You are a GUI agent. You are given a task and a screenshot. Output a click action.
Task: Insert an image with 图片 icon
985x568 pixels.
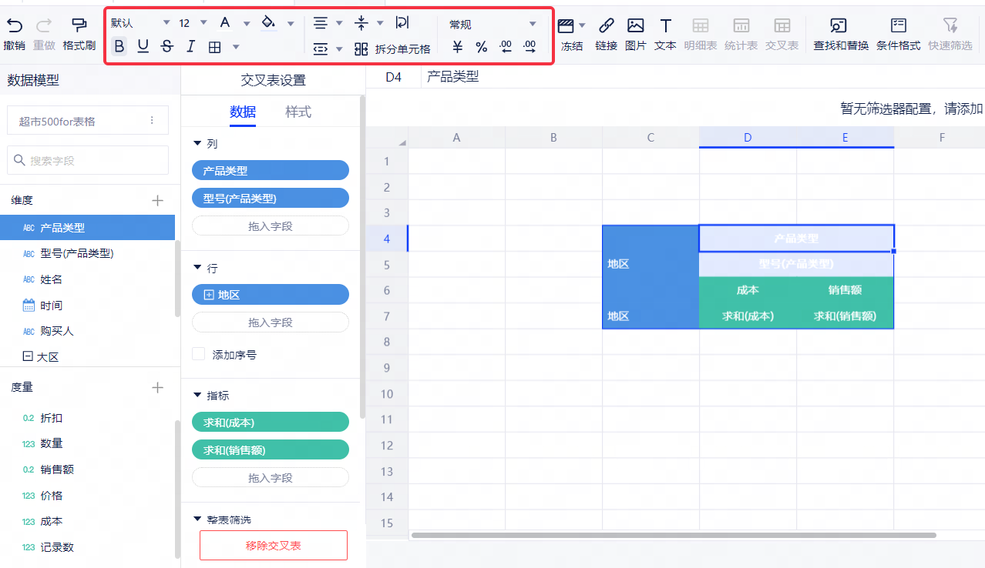635,26
